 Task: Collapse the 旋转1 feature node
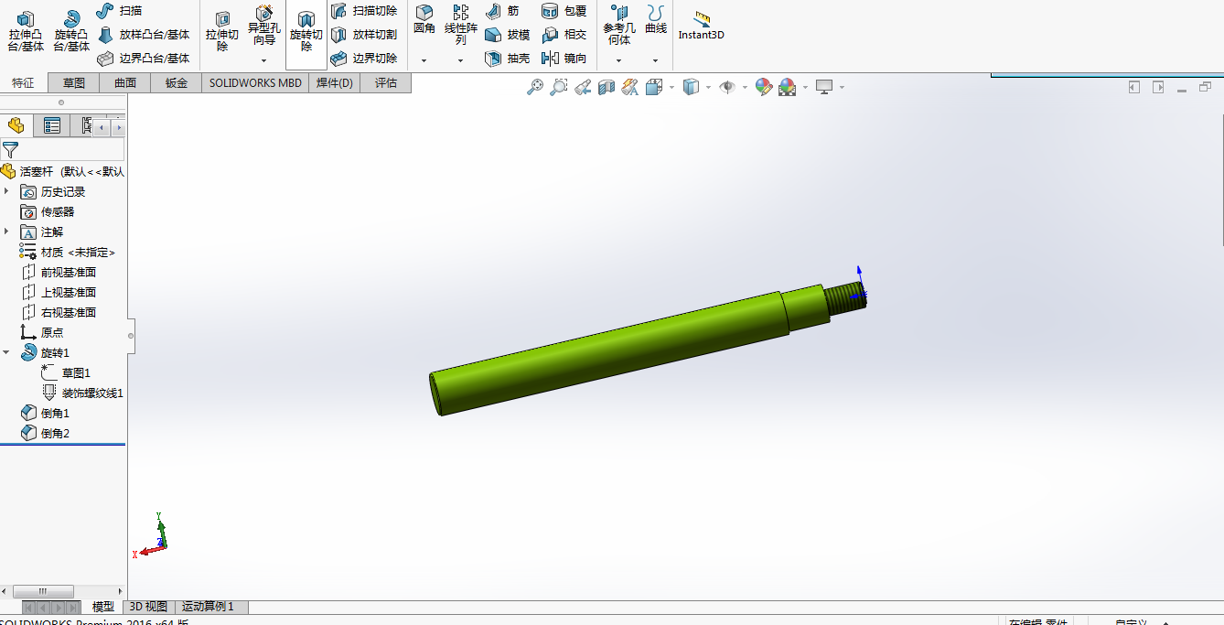6,352
